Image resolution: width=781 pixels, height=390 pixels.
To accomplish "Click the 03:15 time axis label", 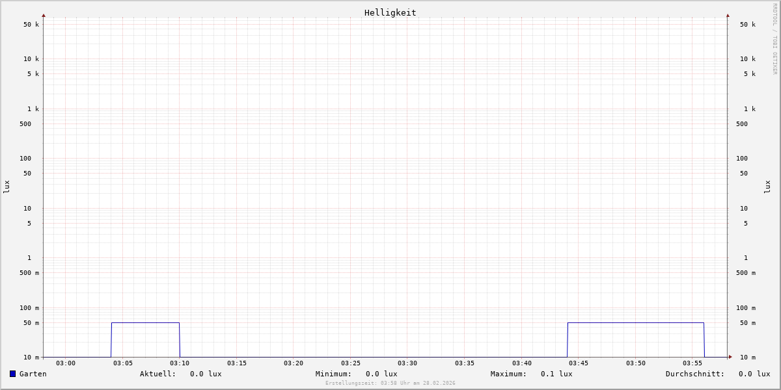I will [237, 363].
